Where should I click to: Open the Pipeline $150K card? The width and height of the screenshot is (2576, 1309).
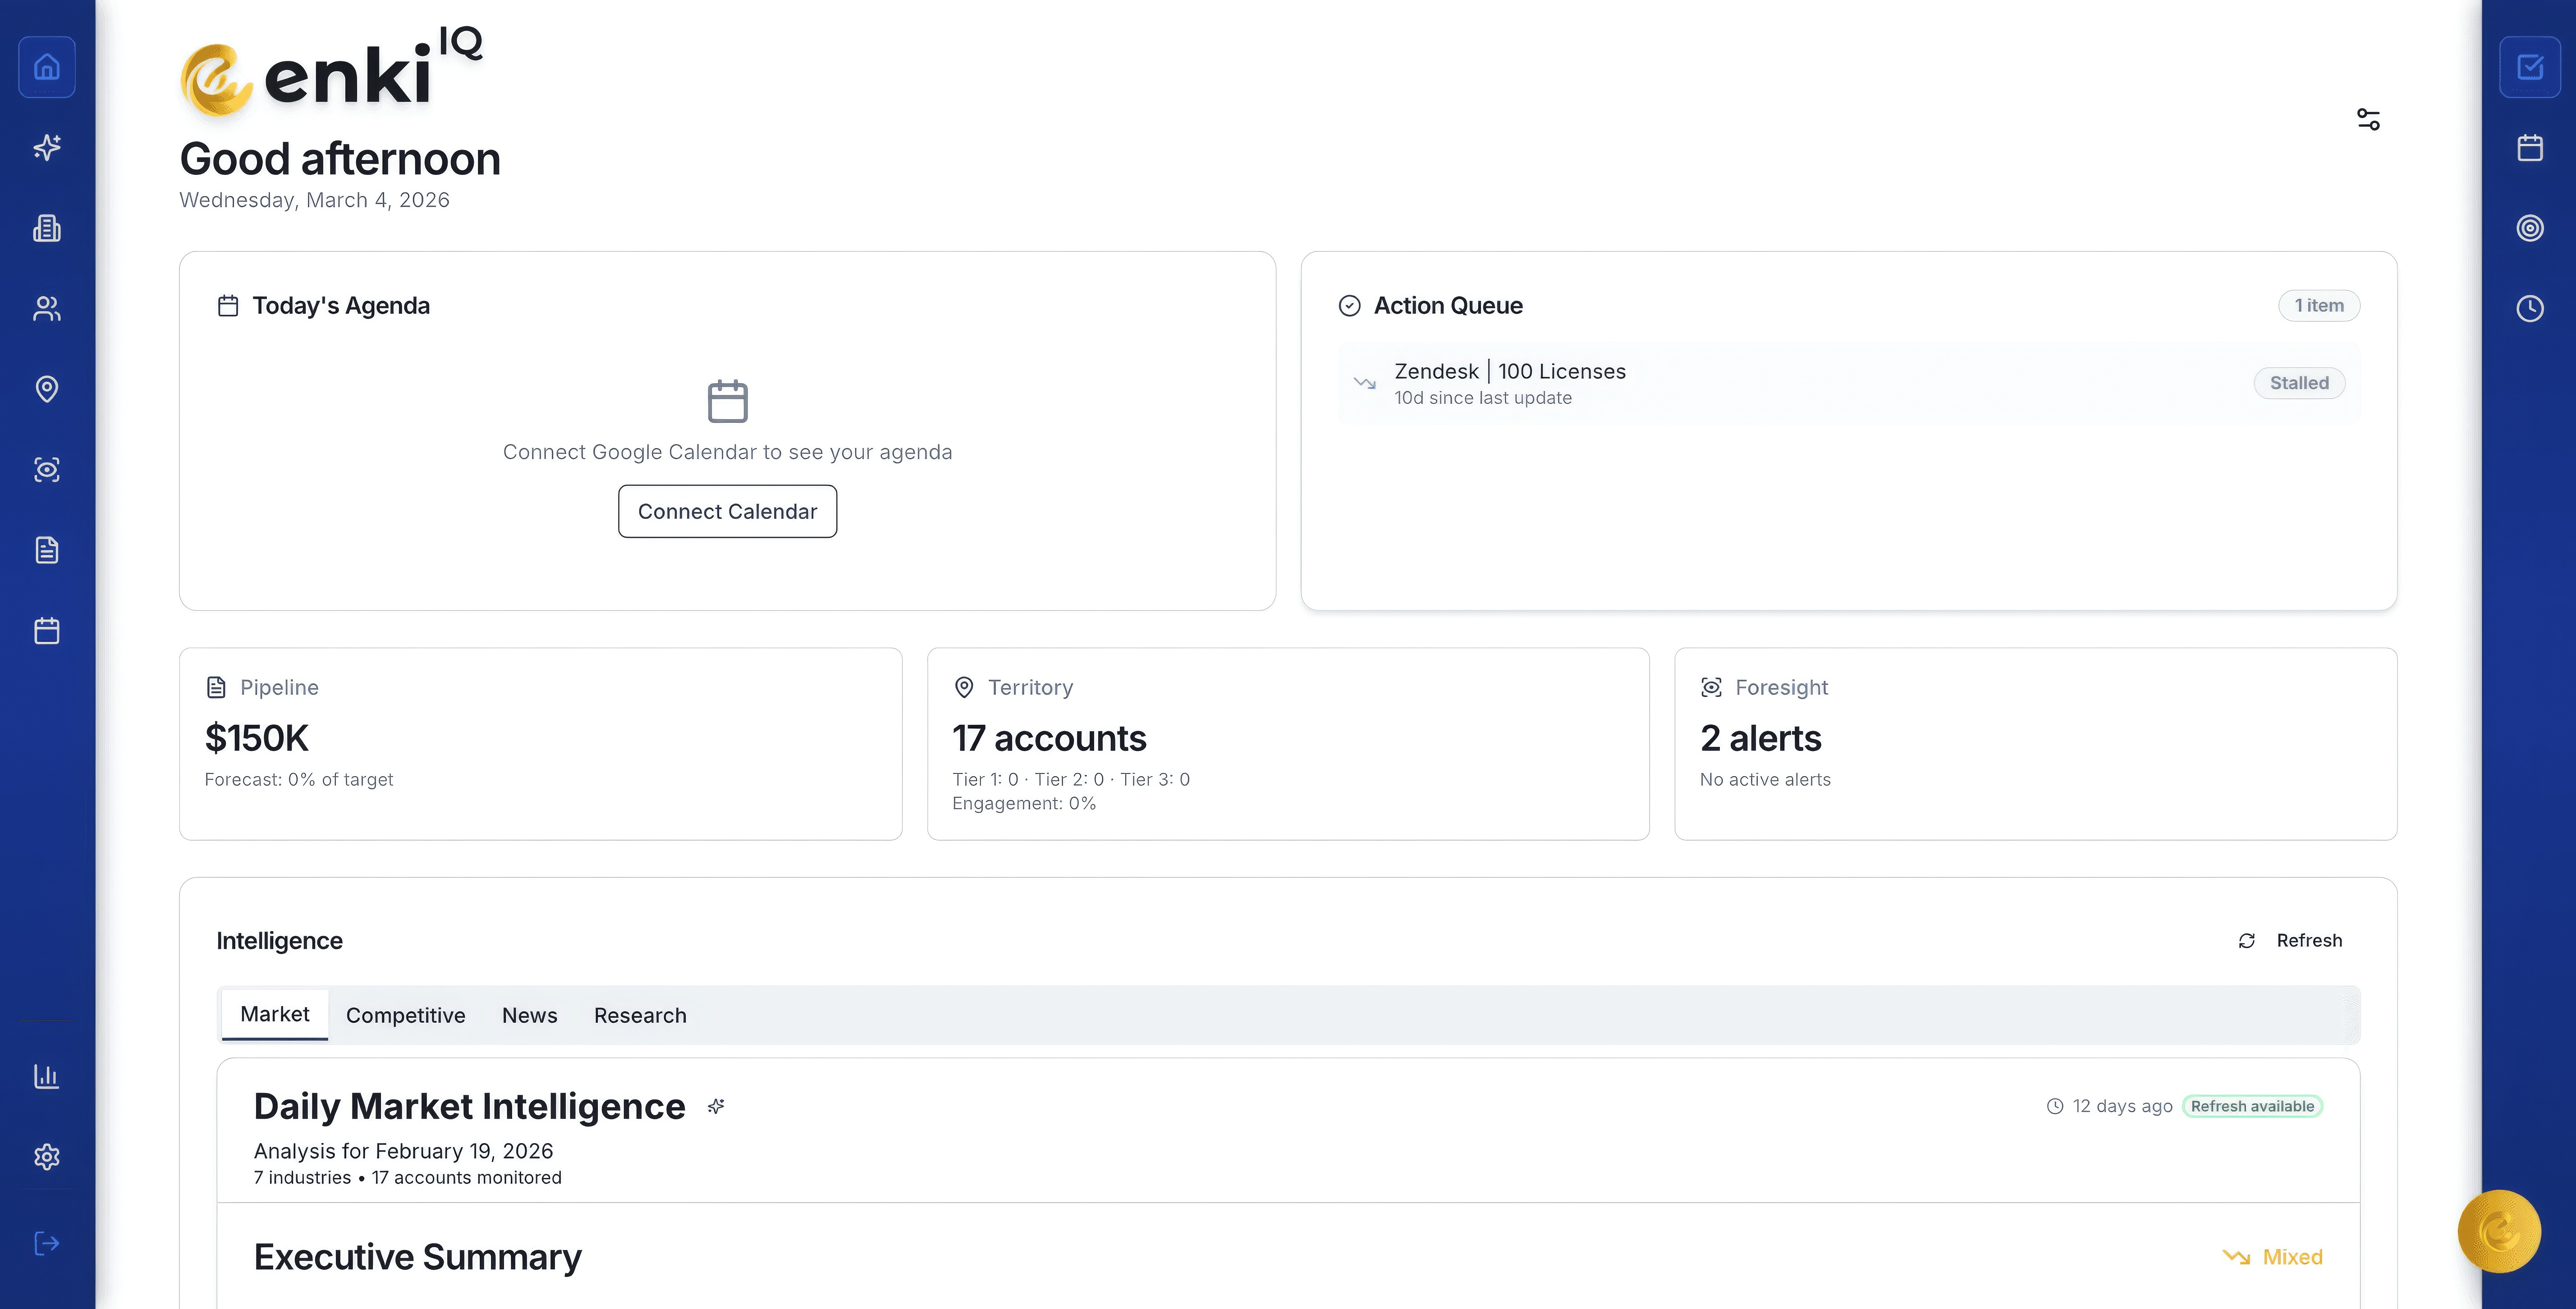540,743
